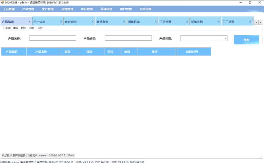This screenshot has height=163, width=264.
Task: Minimize the MDM系统 window
Action: [241, 2]
